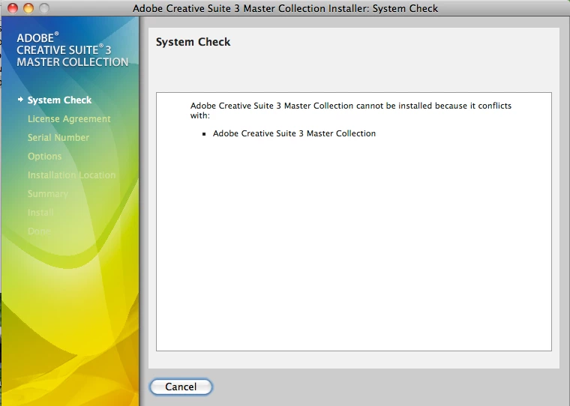Image resolution: width=570 pixels, height=406 pixels.
Task: Click the conflicting product bullet item
Action: [294, 133]
